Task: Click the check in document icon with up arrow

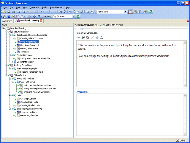Action: 77,12
